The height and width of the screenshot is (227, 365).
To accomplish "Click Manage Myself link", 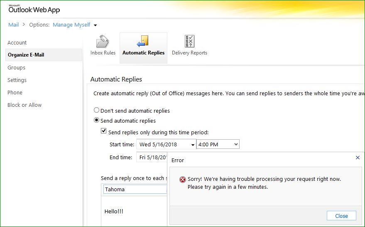I will click(71, 25).
